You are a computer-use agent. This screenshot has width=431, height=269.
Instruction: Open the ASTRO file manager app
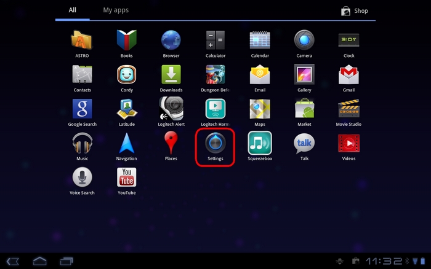82,44
